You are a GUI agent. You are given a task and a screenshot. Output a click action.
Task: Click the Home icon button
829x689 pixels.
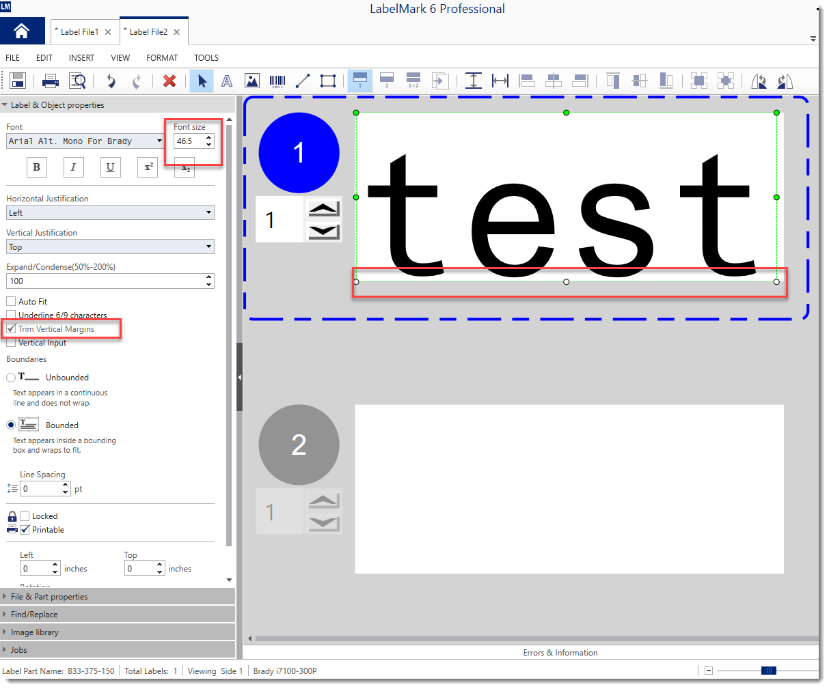[x=22, y=31]
